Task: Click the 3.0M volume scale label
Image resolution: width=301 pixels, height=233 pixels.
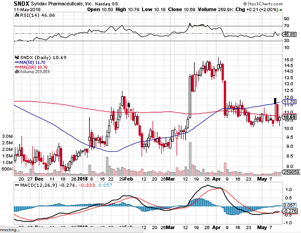Action: coord(7,136)
